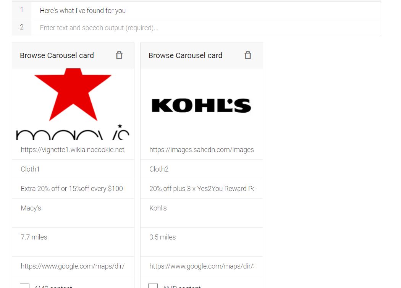The height and width of the screenshot is (288, 401).
Task: Delete the second Browse Carousel card (Kohl's)
Action: point(248,55)
